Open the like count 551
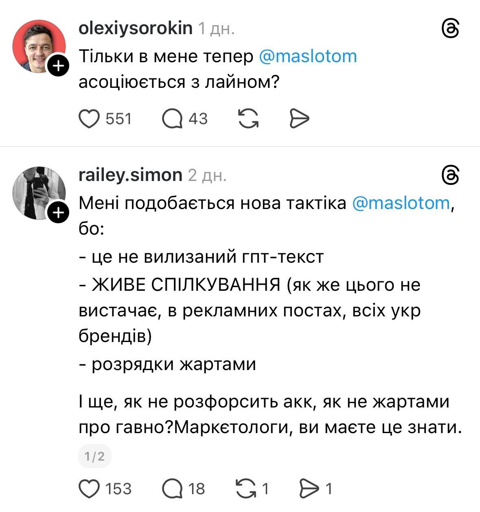Viewport: 480px width, 512px height. coord(118,119)
